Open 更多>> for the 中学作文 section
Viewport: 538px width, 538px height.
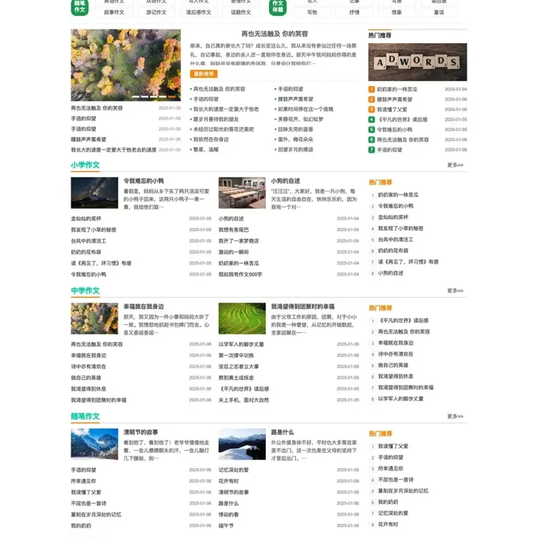(x=455, y=291)
